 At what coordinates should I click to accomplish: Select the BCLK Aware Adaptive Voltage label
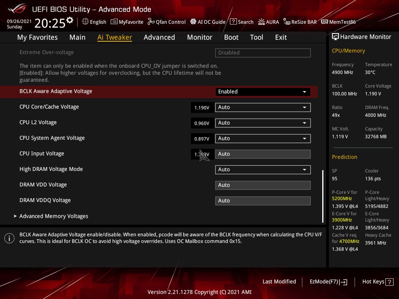tap(56, 91)
